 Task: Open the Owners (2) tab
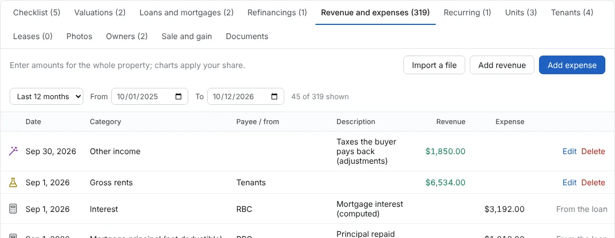click(127, 36)
